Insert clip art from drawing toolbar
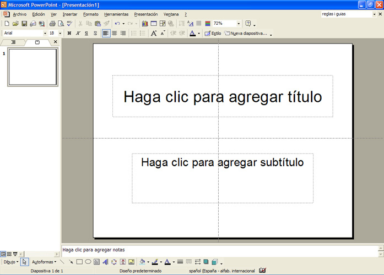 click(123, 262)
